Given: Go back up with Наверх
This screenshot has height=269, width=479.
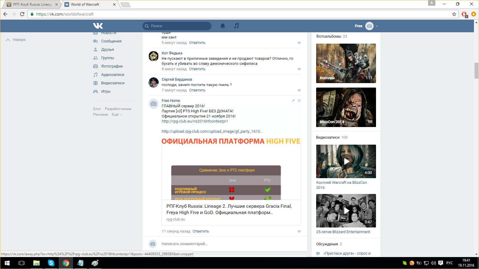Looking at the screenshot, I should tap(16, 40).
